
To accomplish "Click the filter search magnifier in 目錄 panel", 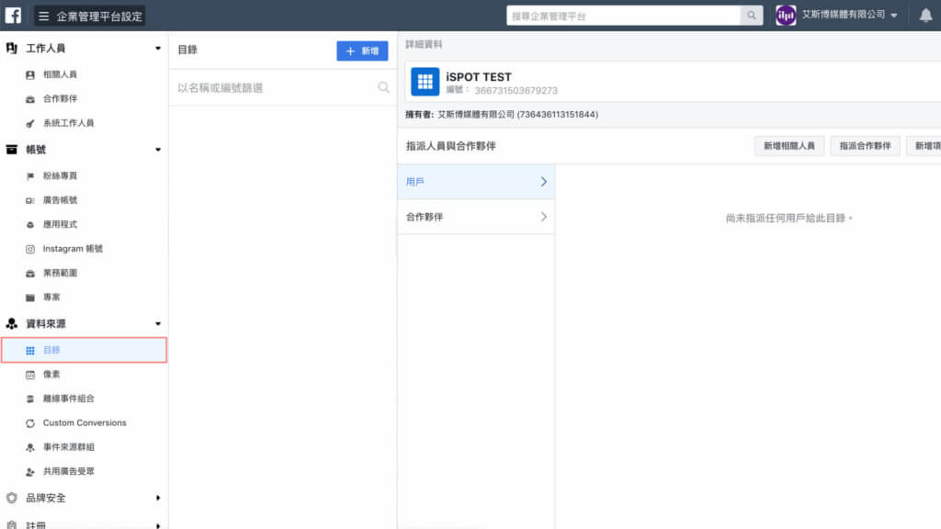I will click(383, 87).
